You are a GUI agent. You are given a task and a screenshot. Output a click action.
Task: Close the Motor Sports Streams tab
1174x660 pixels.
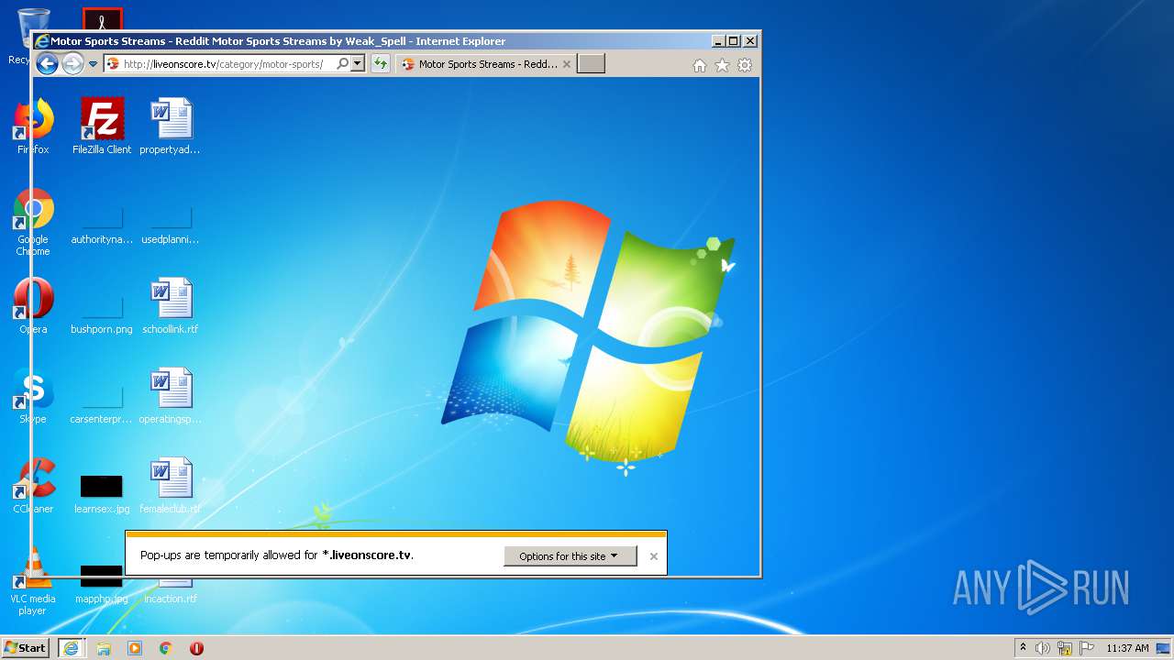coord(567,64)
